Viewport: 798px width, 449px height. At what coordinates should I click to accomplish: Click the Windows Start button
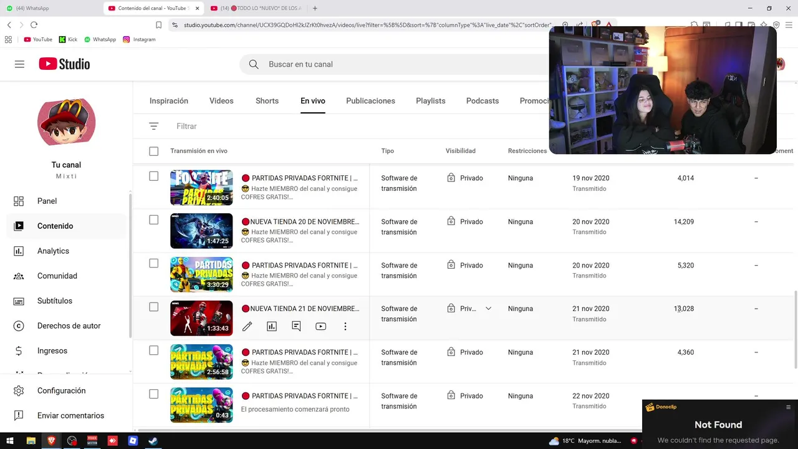tap(10, 441)
